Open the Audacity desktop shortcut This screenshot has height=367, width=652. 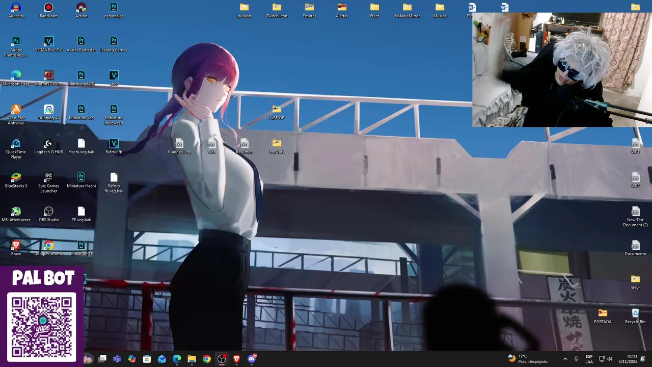16,11
